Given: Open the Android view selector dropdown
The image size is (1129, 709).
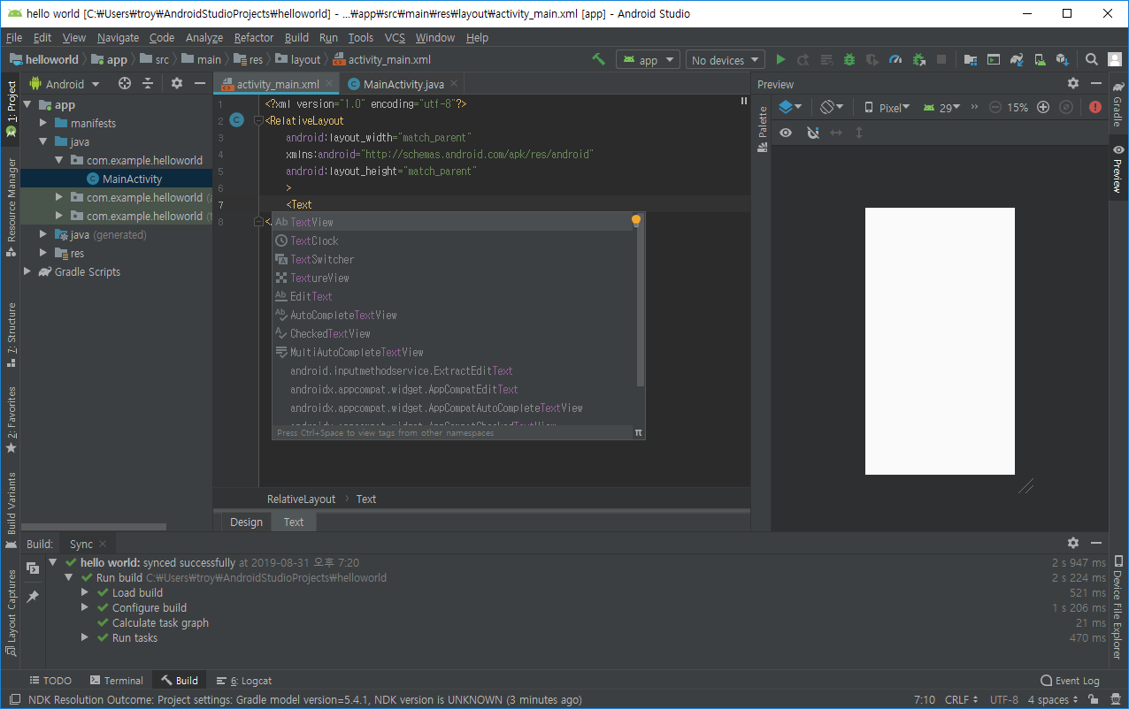Looking at the screenshot, I should click(x=65, y=84).
